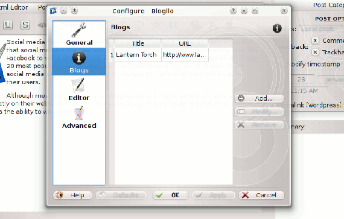The height and width of the screenshot is (219, 344).
Task: Sort blogs by Title column header
Action: [138, 43]
